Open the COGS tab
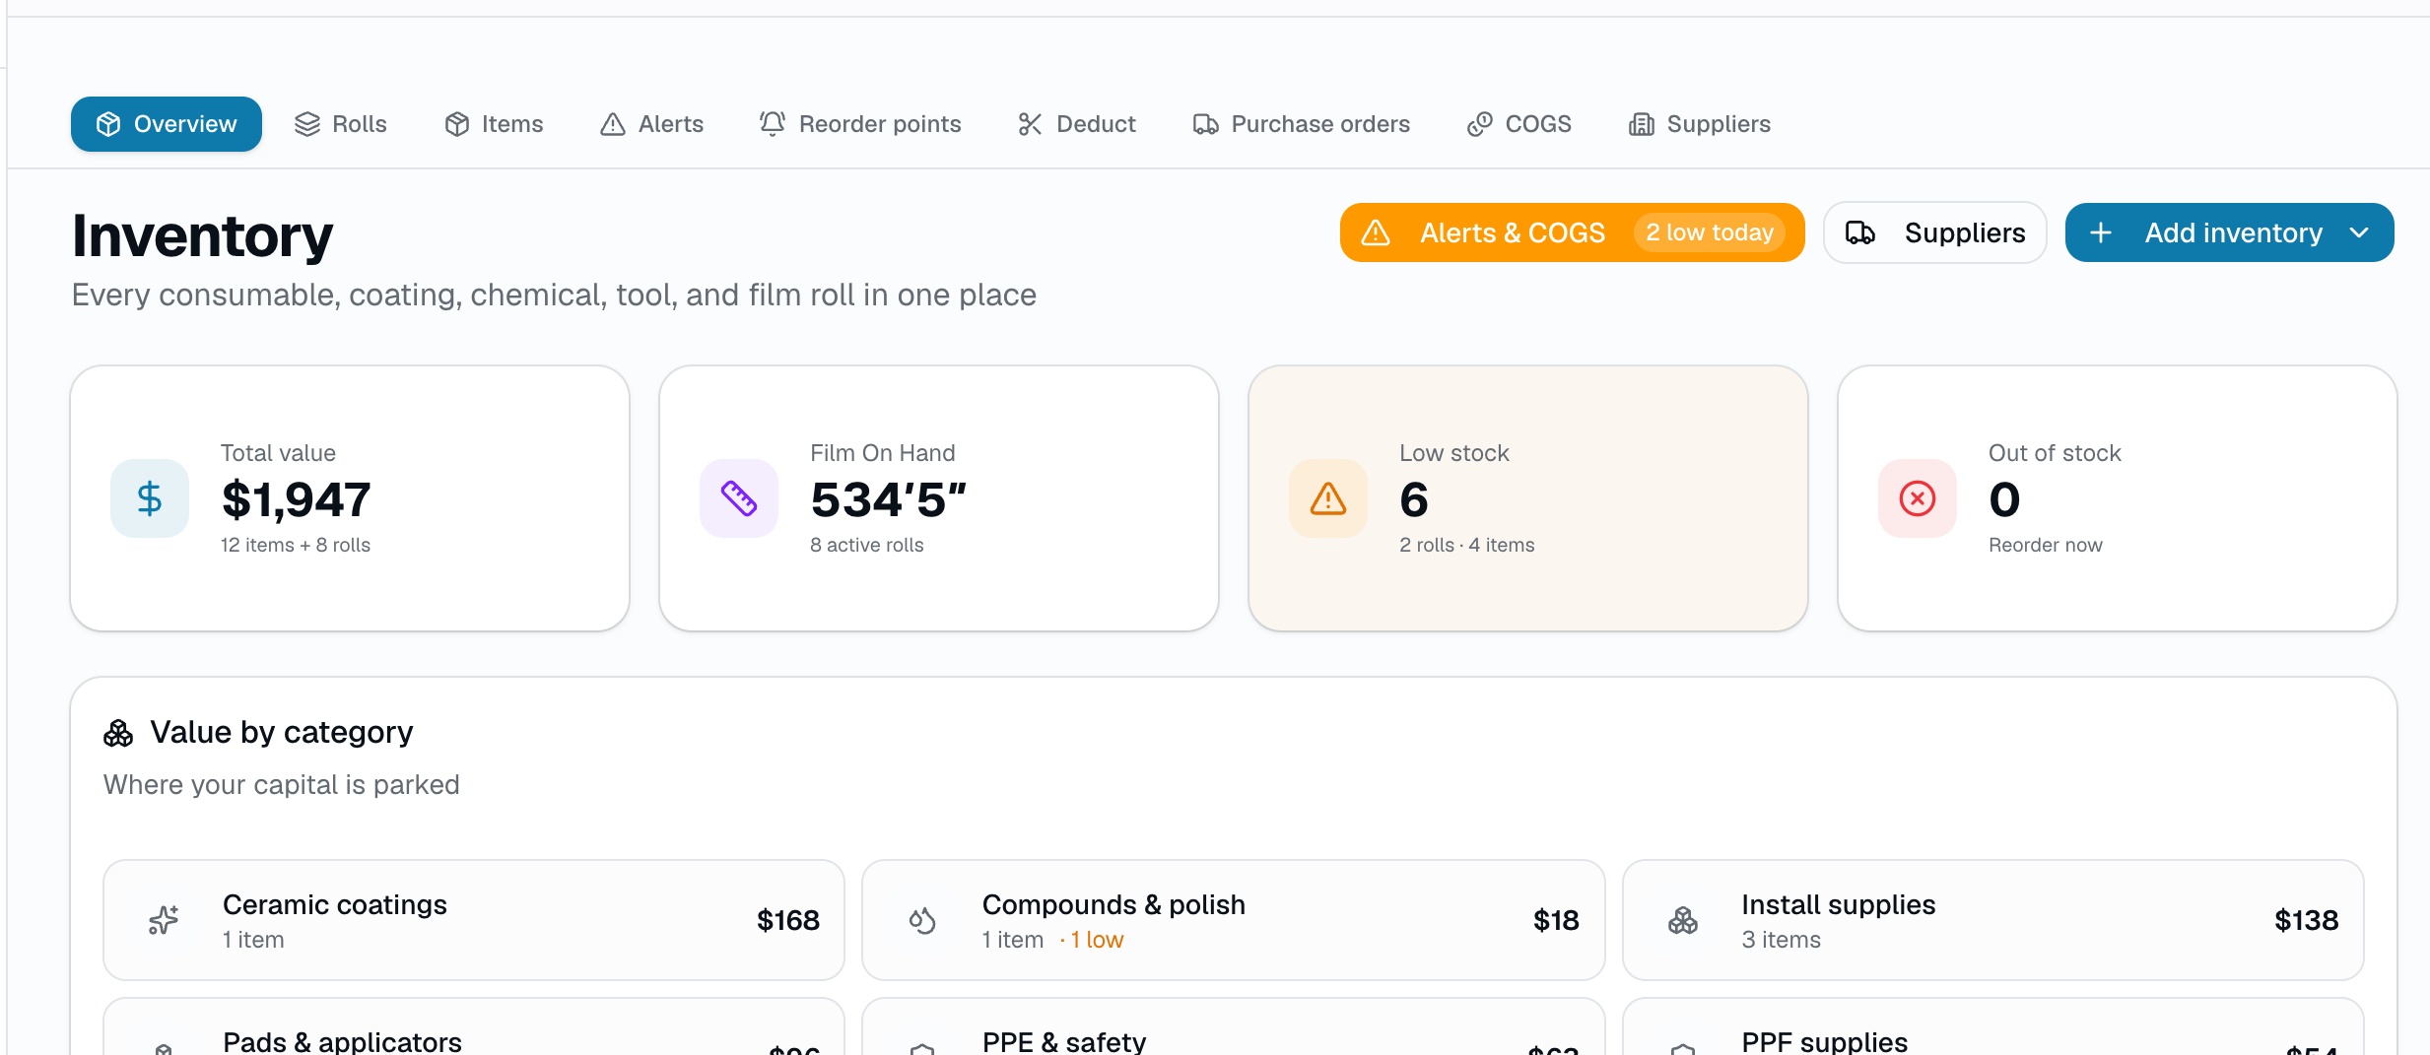 (x=1519, y=124)
